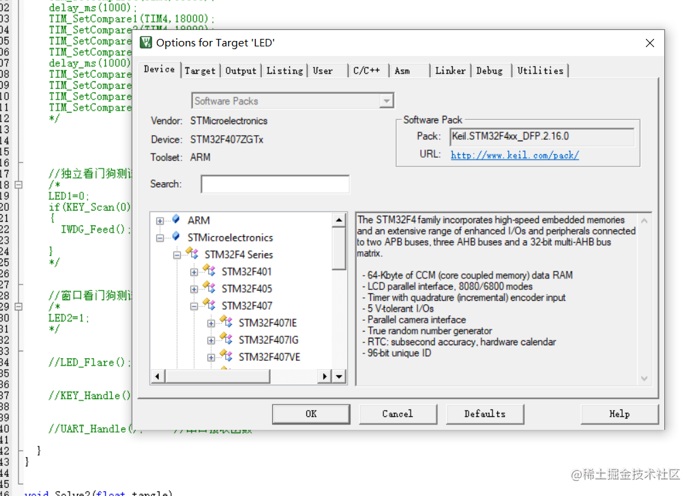This screenshot has width=695, height=496.
Task: Collapse the STM32F407 node
Action: [194, 306]
